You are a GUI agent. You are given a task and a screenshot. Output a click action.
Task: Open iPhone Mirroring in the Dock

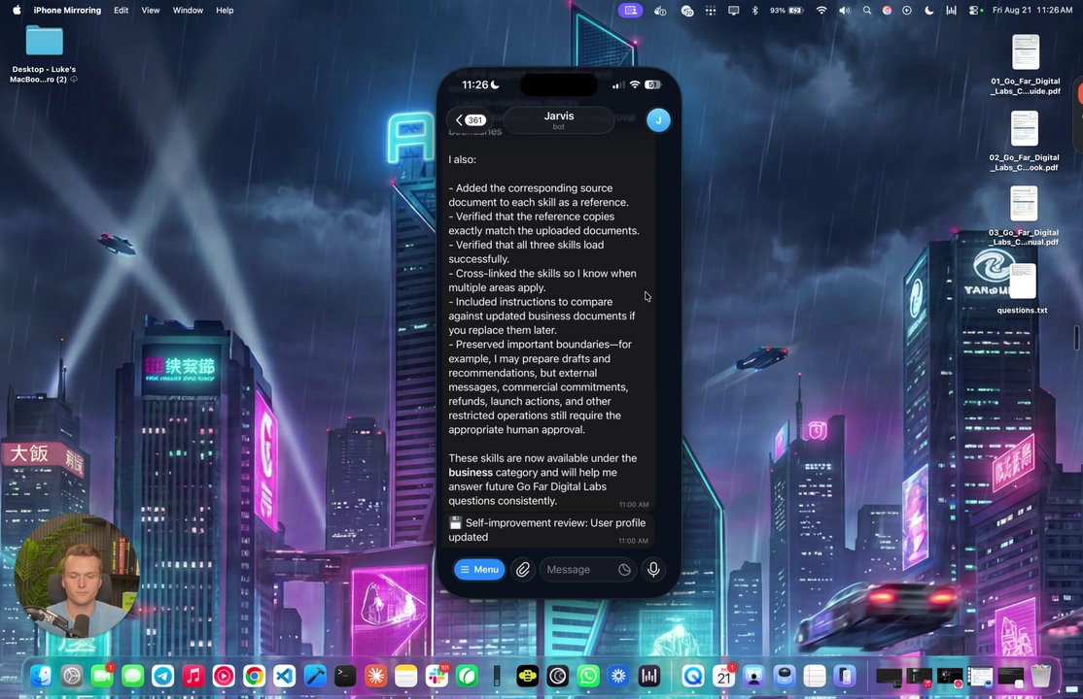tap(845, 677)
